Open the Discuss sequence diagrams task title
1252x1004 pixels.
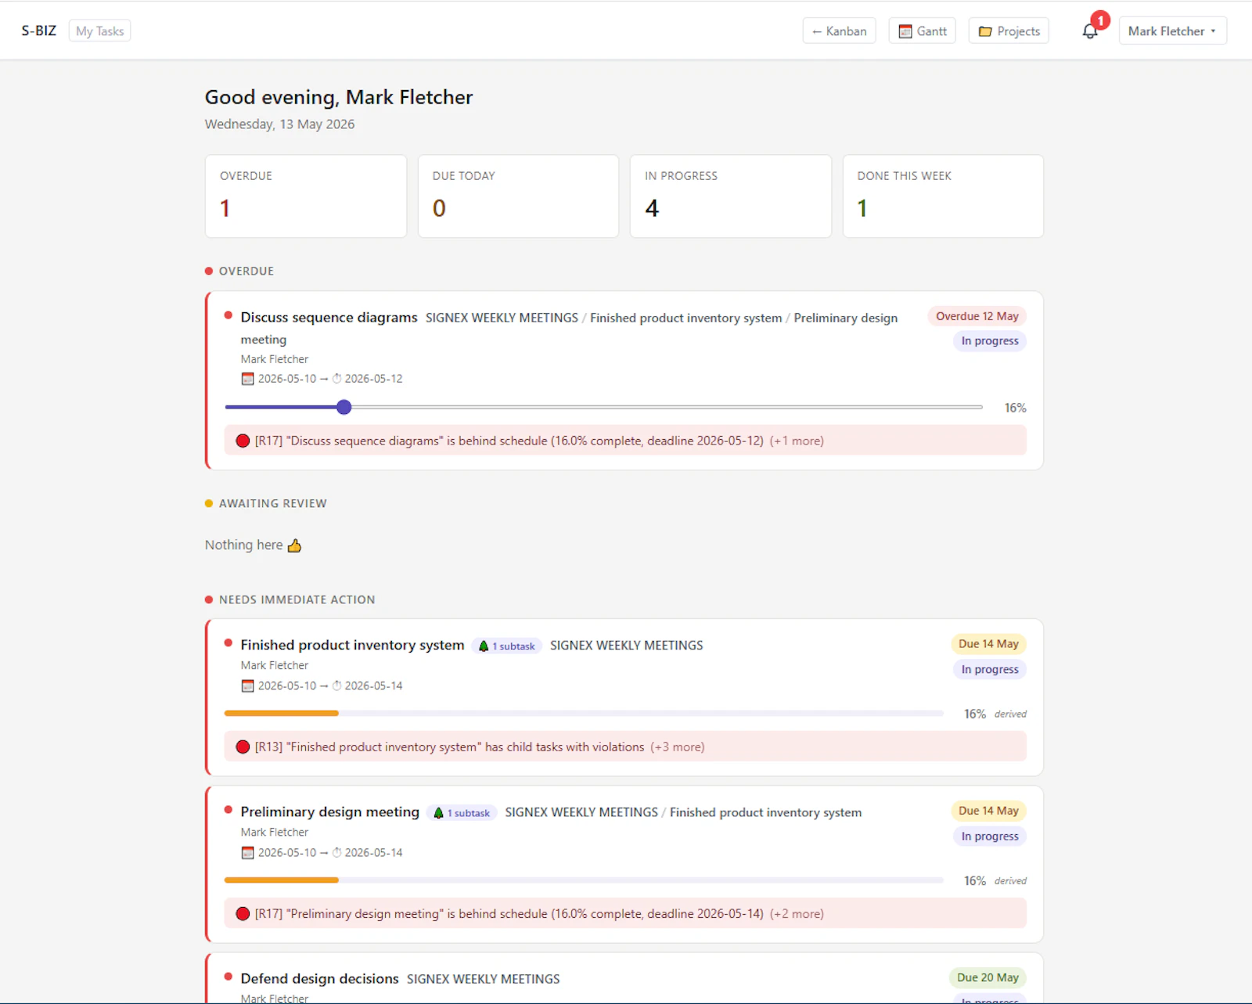329,317
